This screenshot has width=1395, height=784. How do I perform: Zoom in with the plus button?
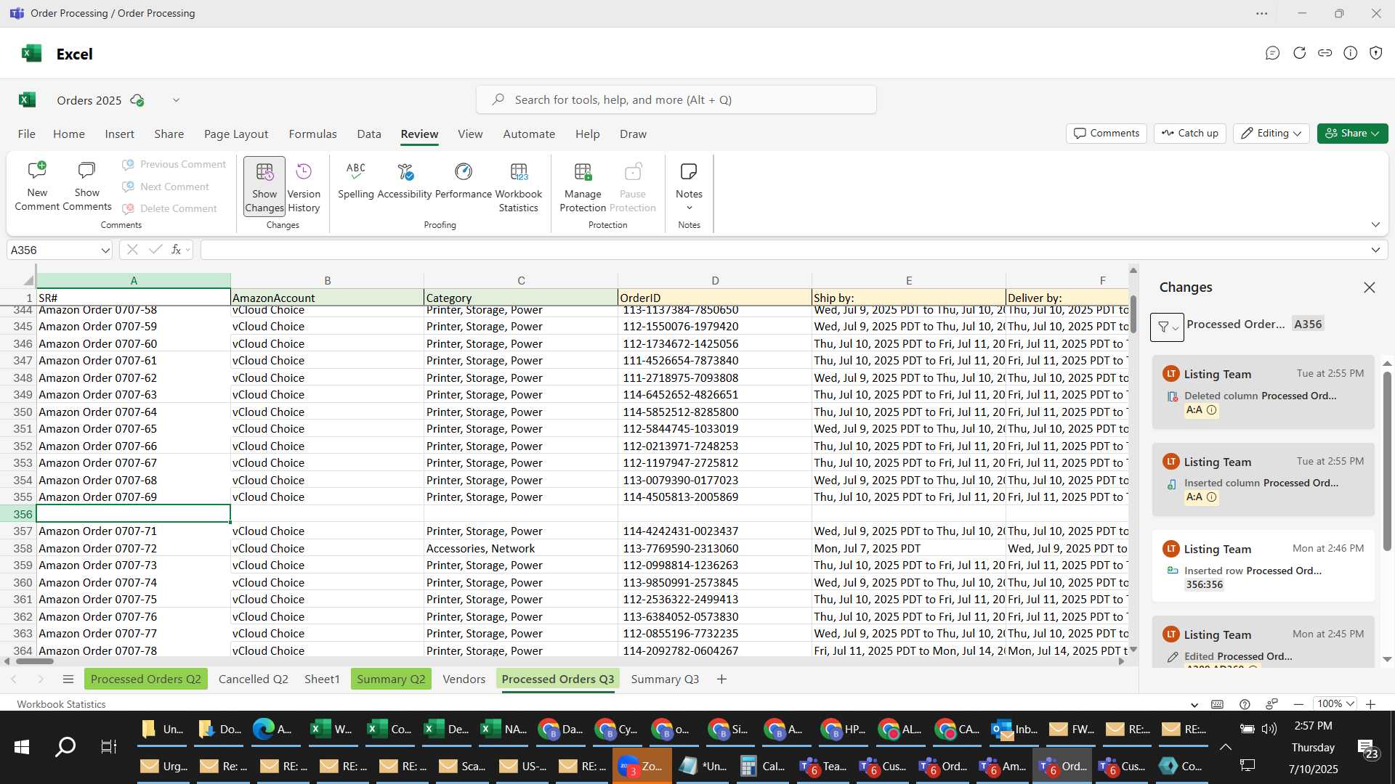pyautogui.click(x=1370, y=704)
